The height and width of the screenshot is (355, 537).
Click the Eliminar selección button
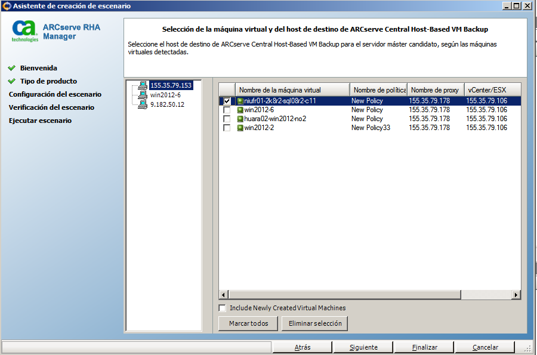tap(314, 323)
